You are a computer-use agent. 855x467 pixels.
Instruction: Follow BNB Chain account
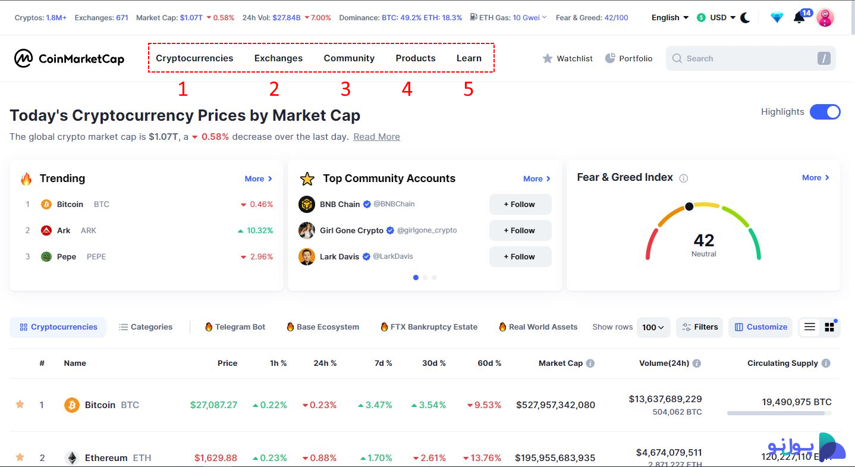coord(520,204)
